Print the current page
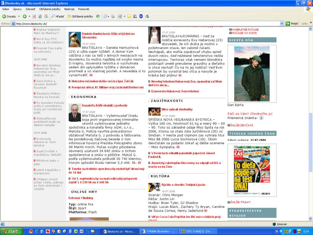 [113, 17]
